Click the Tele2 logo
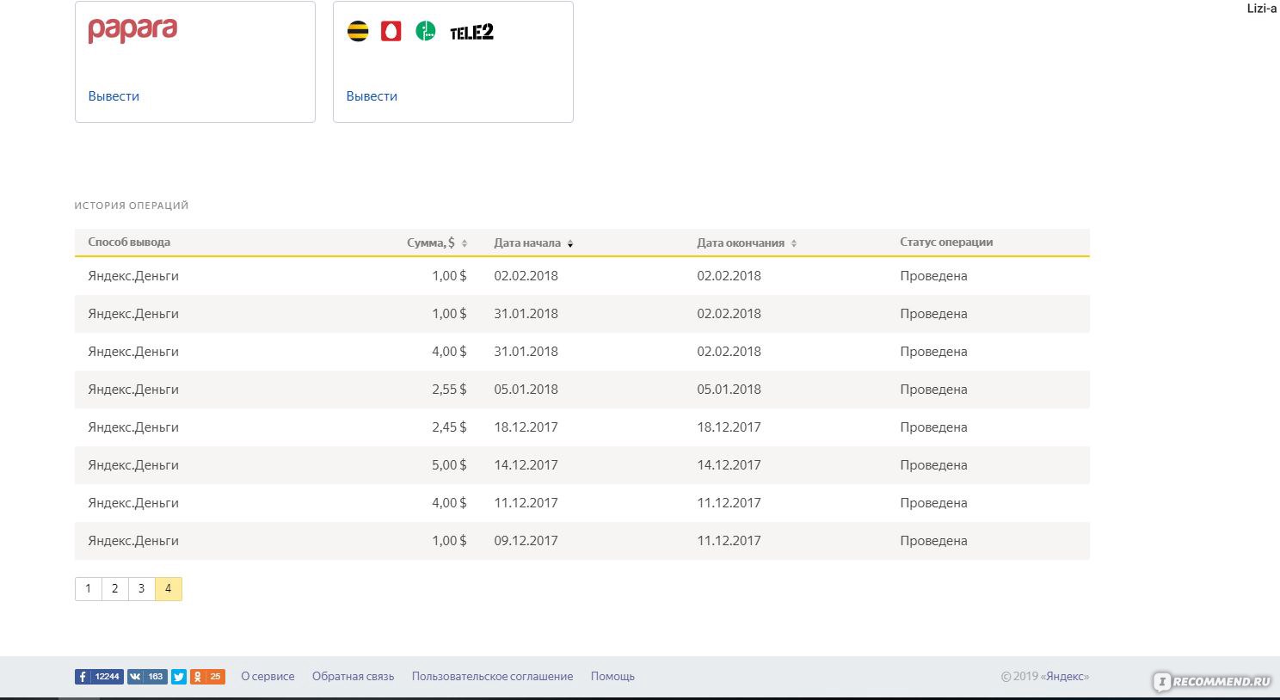This screenshot has height=700, width=1280. pos(471,33)
